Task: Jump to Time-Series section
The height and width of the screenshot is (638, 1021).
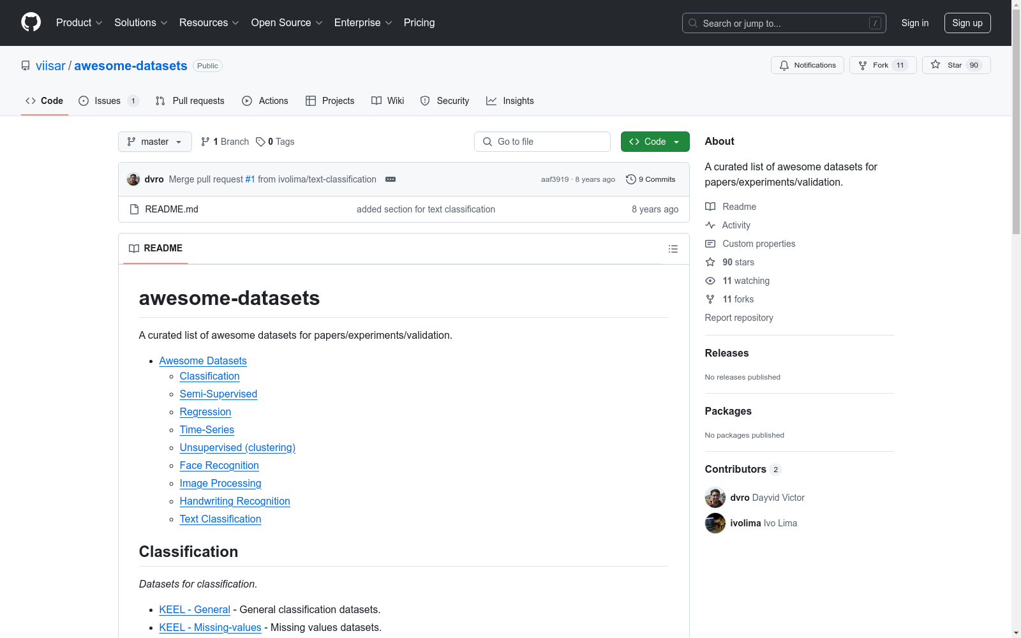Action: coord(207,430)
